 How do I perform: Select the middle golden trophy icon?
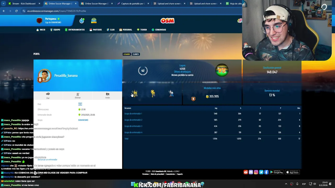(x=153, y=93)
